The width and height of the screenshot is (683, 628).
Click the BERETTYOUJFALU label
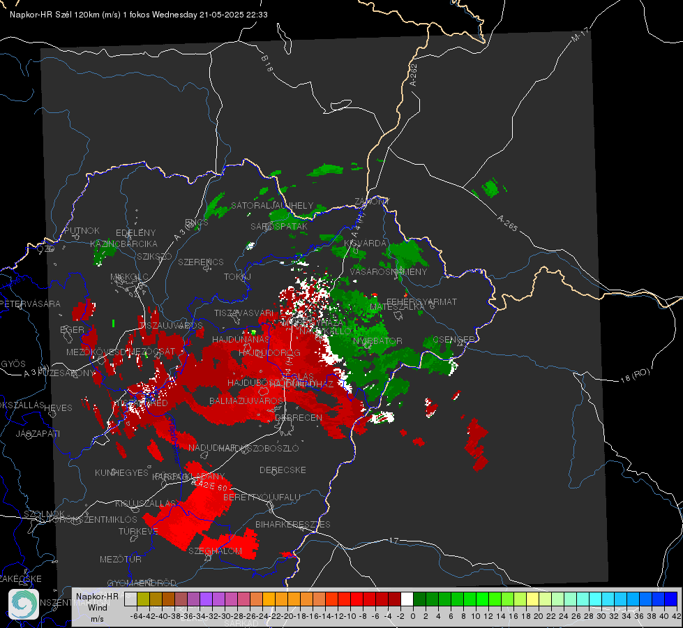pyautogui.click(x=262, y=497)
